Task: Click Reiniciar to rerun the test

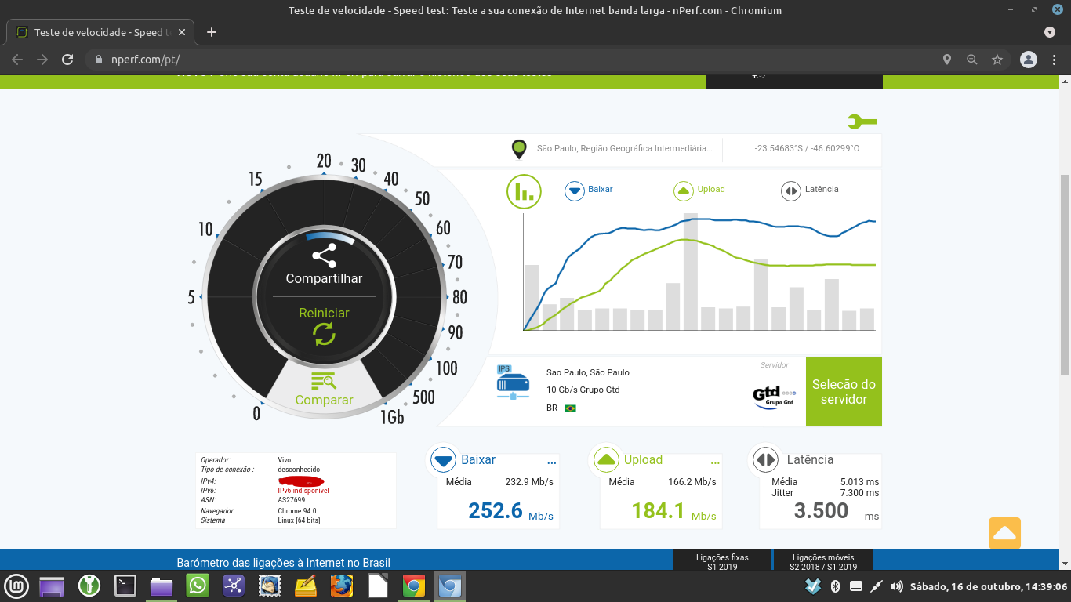Action: 324,313
